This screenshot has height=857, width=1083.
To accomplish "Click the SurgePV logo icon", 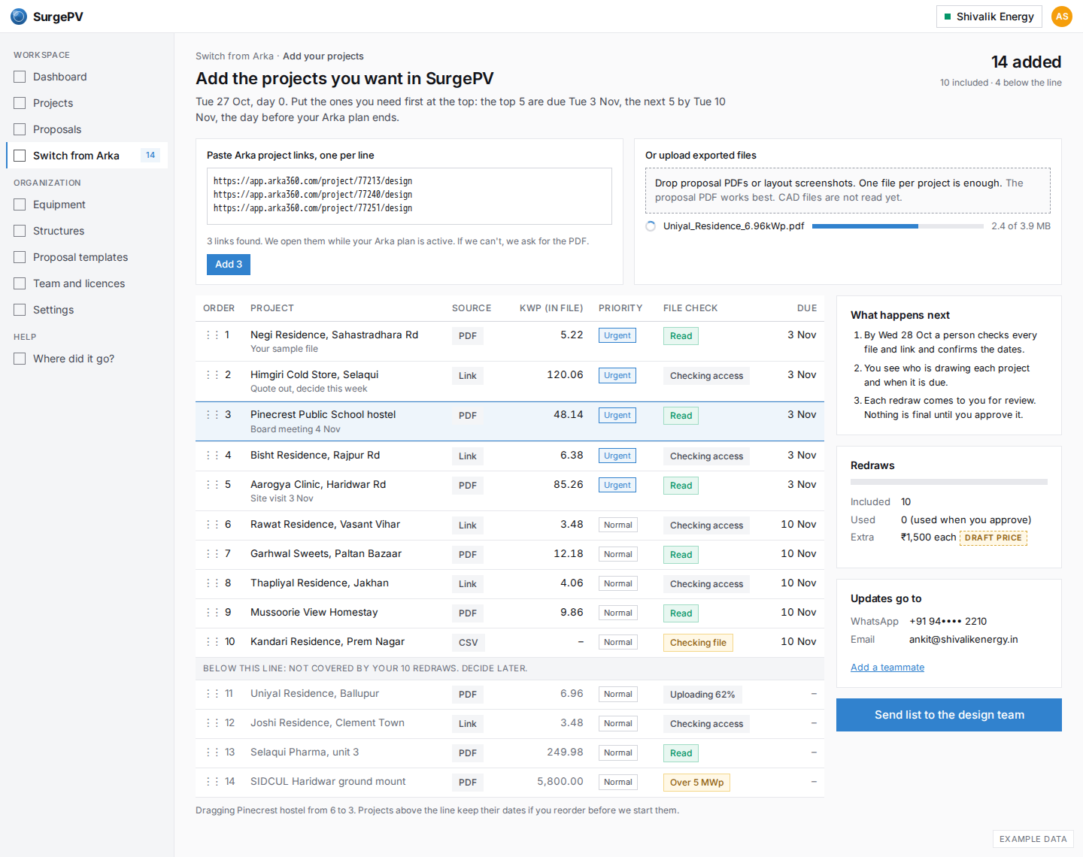I will [x=19, y=17].
